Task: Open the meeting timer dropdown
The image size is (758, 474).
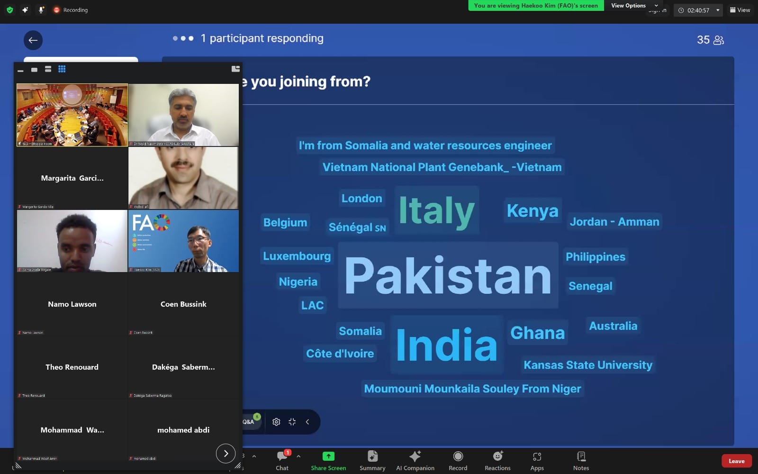Action: coord(718,10)
